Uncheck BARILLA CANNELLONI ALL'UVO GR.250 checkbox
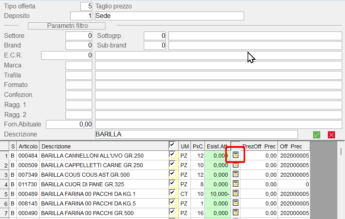This screenshot has width=345, height=219. [x=172, y=154]
